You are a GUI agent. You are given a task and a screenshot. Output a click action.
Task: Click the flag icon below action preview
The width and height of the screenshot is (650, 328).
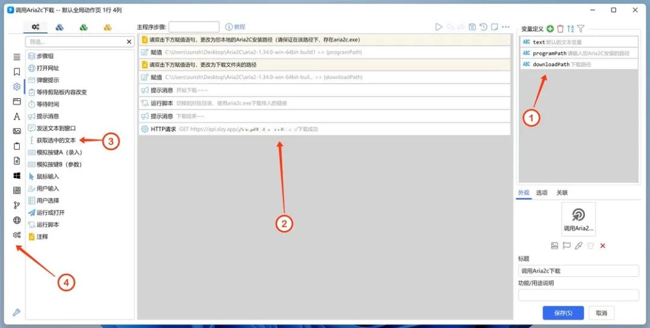[566, 246]
